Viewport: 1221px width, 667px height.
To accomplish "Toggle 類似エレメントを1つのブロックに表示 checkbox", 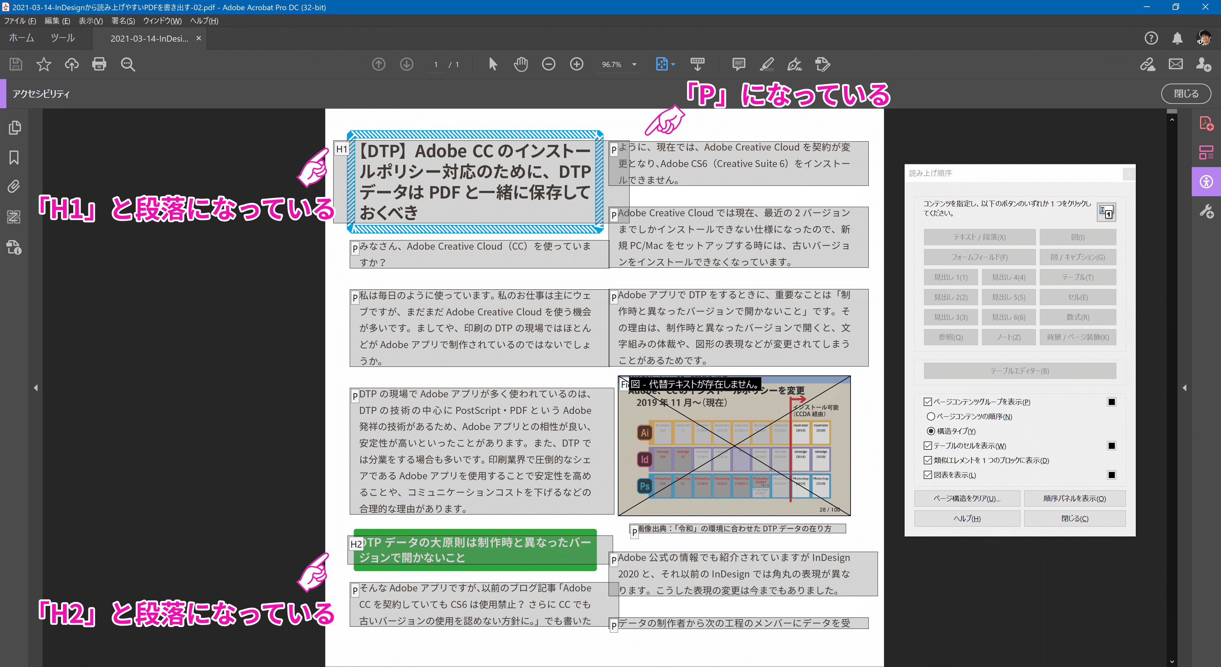I will click(928, 460).
